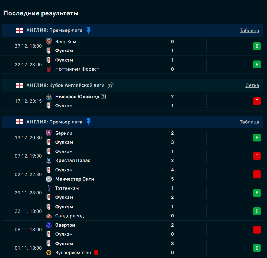Click the England flag in Кубок Английской лиги header
This screenshot has width=267, height=258.
19,85
